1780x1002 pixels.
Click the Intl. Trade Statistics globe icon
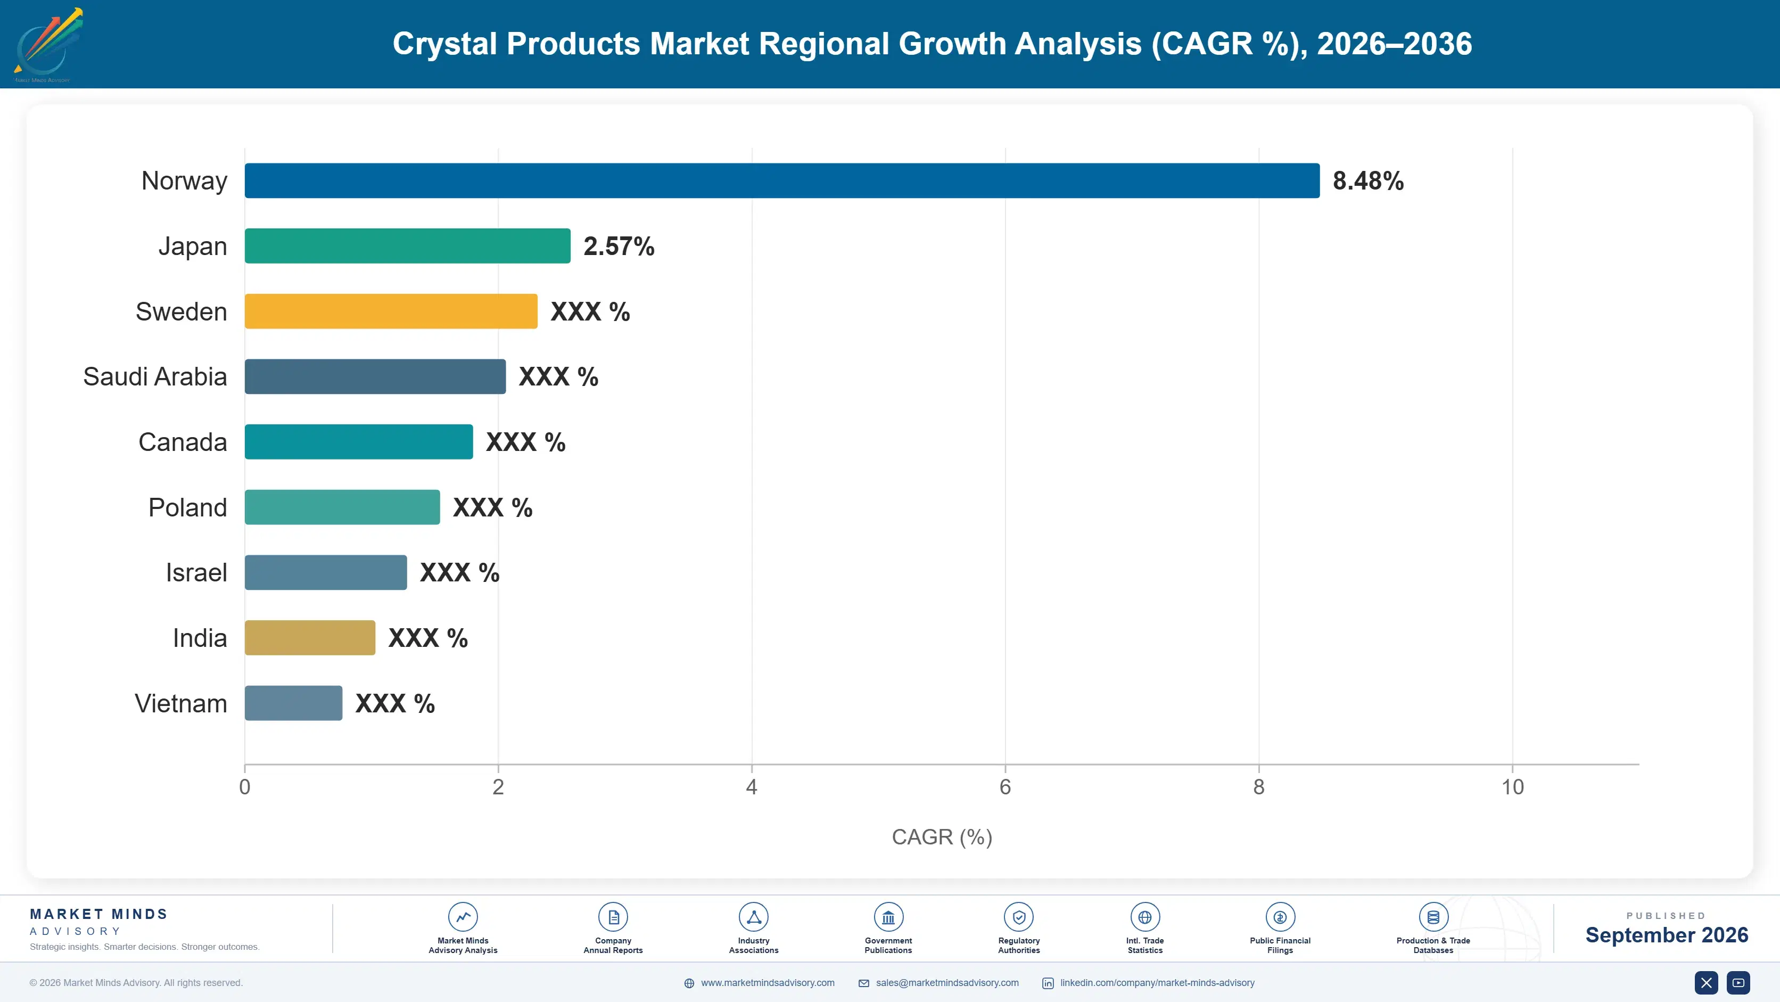pos(1145,917)
